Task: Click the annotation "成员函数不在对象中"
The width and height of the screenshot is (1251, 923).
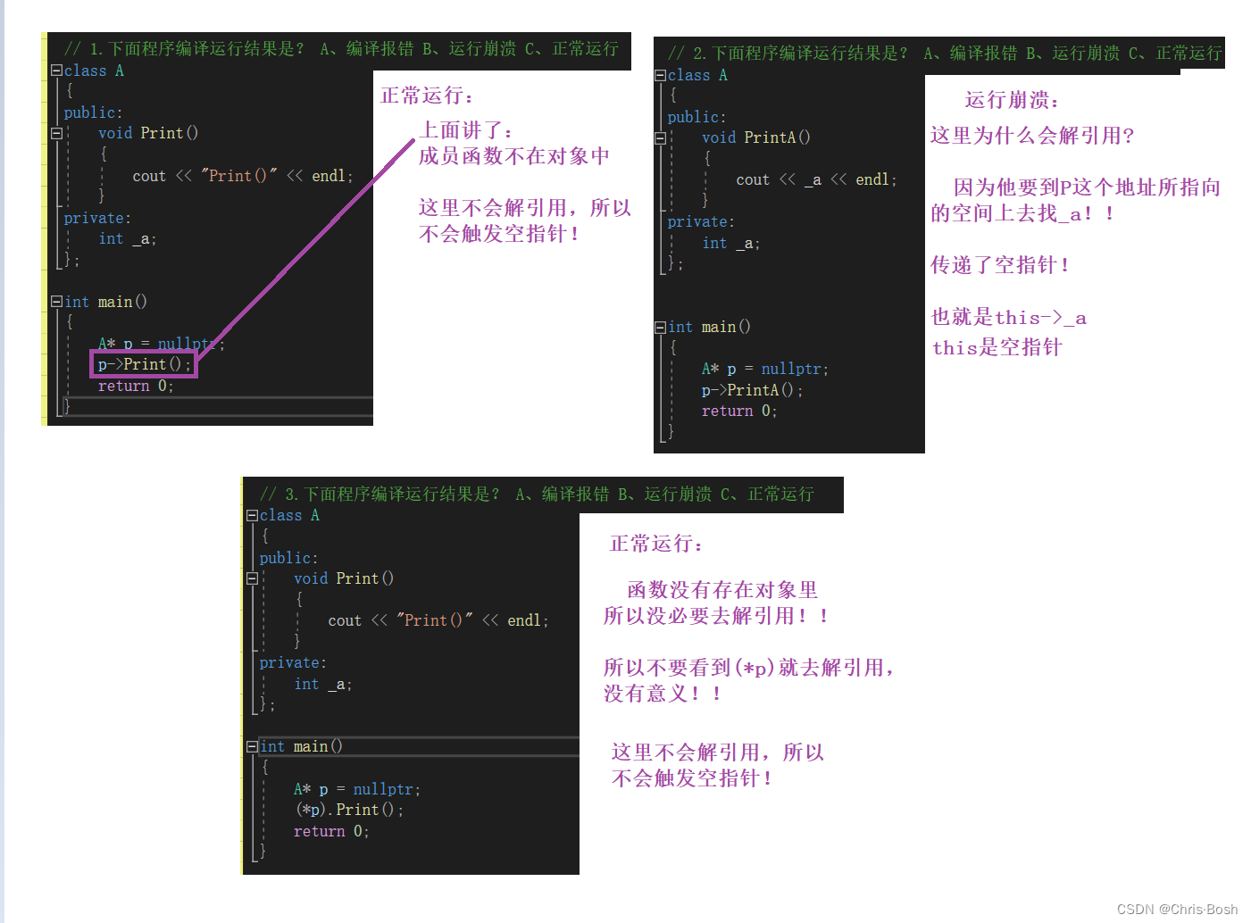Action: 514,156
